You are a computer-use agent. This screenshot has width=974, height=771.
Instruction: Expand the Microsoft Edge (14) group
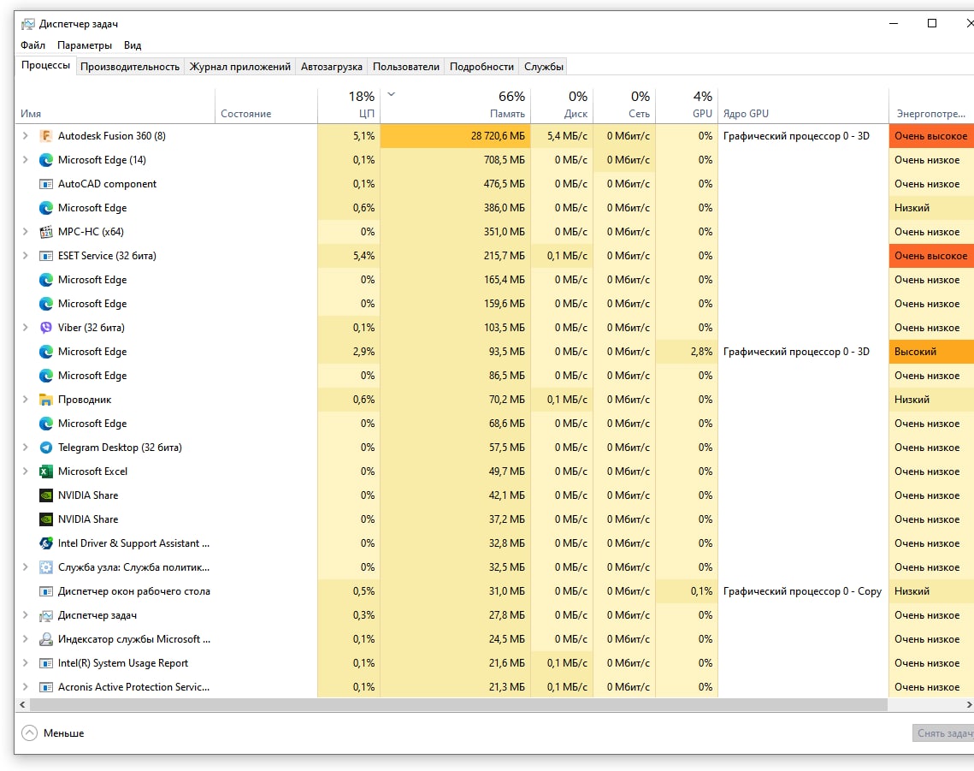pyautogui.click(x=25, y=160)
